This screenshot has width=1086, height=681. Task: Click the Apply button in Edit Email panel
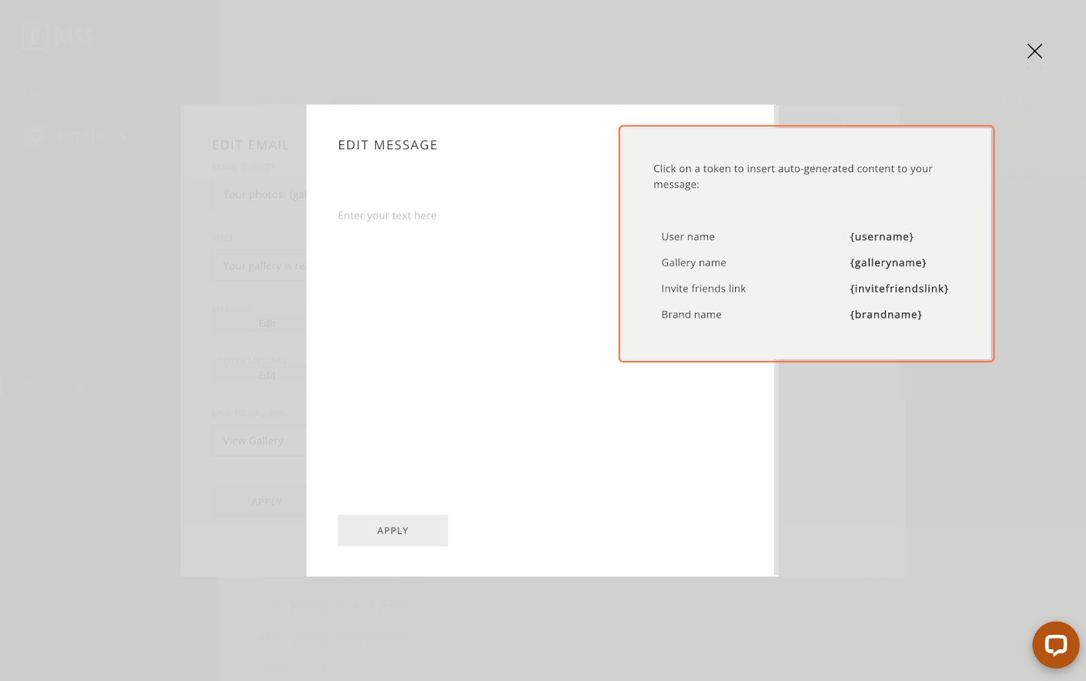259,502
